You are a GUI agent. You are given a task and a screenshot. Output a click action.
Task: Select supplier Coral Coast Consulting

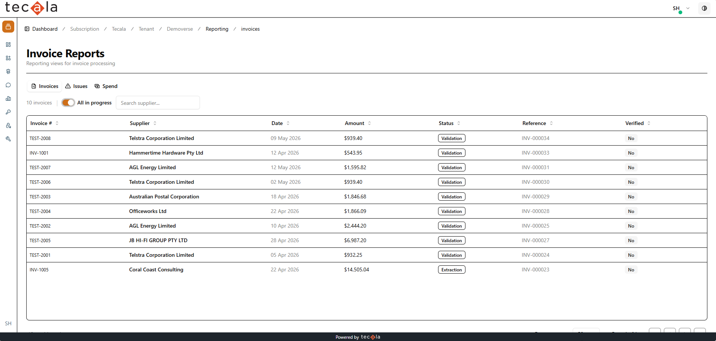156,270
